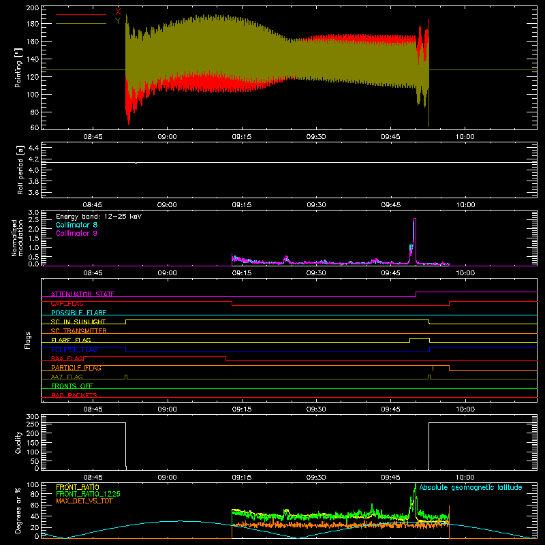Click the 3.6 tick on Roll period axis

[33, 193]
